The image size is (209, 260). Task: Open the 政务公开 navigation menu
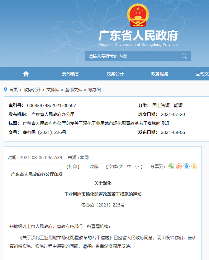pos(115,74)
